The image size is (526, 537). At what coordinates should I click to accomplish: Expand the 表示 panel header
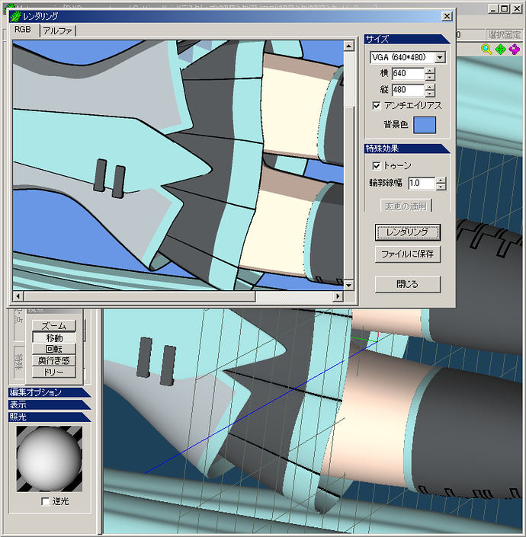(x=49, y=404)
